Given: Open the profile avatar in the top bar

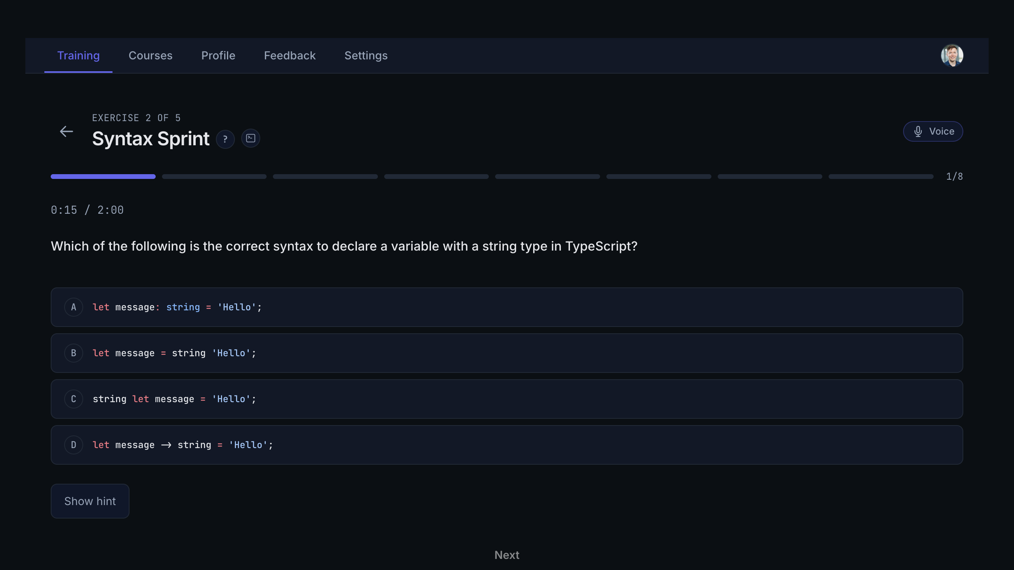Looking at the screenshot, I should pos(953,55).
